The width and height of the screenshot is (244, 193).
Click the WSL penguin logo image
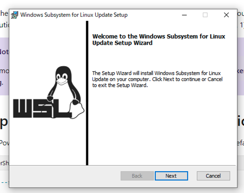pos(49,92)
